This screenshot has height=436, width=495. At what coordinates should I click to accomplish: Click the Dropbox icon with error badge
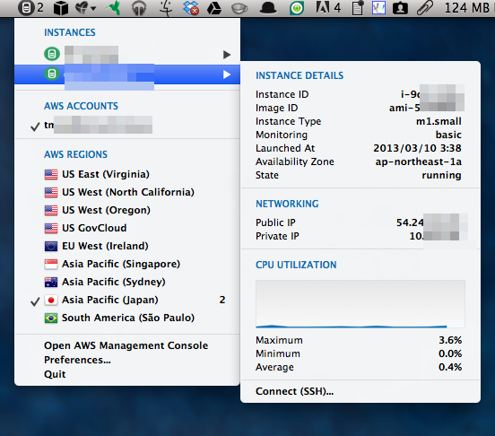click(x=191, y=8)
